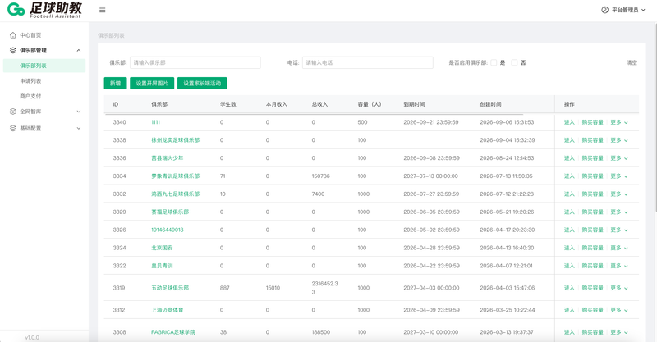Click the layers icon beside 基础配置
657x342 pixels.
pos(13,128)
